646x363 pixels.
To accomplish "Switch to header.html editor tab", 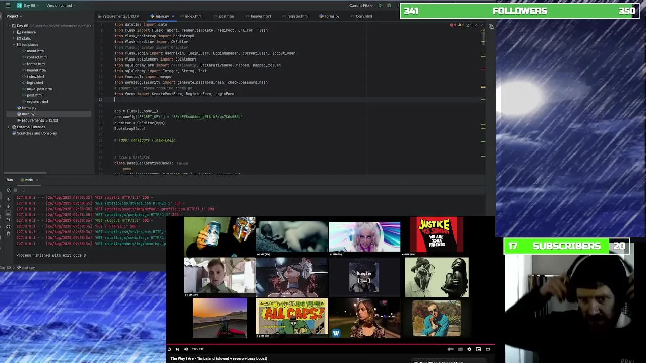I will pos(258,16).
